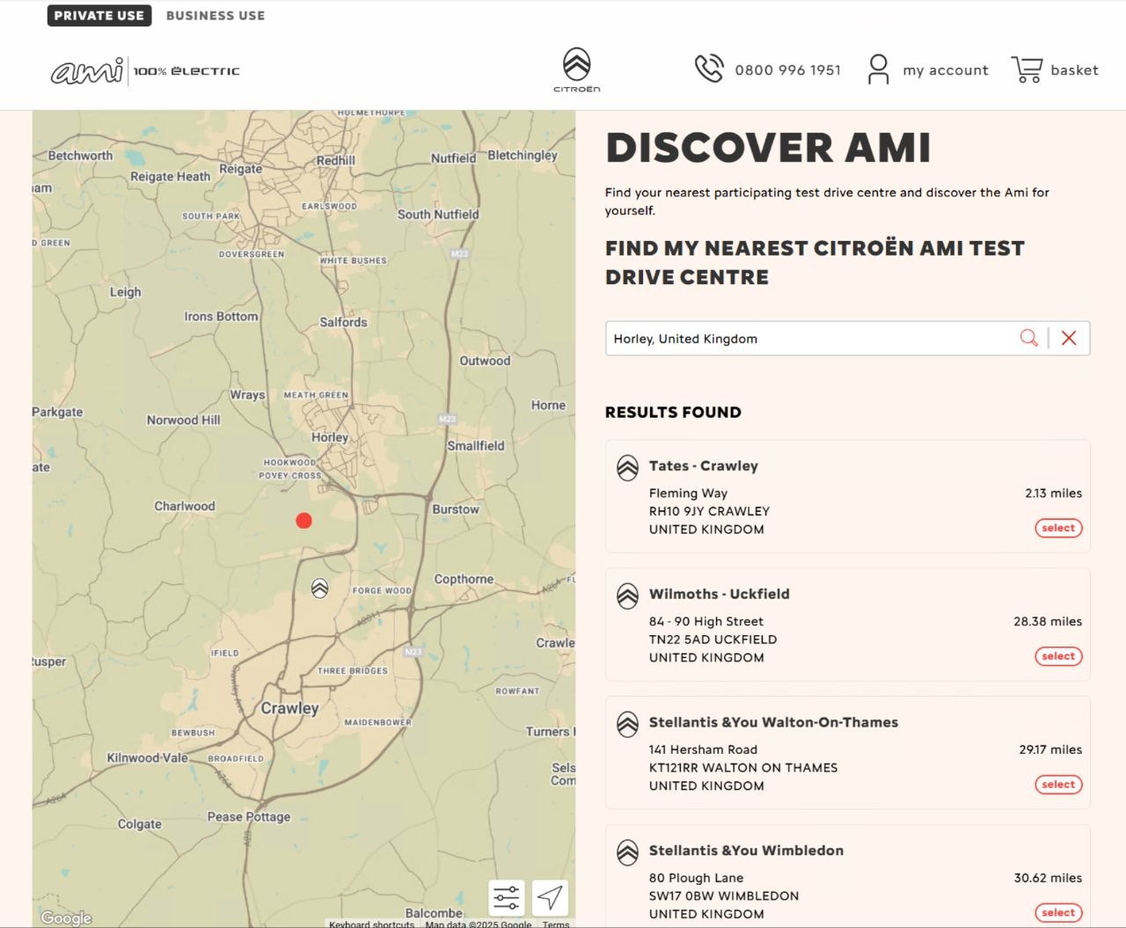Screen dimensions: 1126x928
Task: Call number 0800 996 1951 link
Action: (788, 70)
